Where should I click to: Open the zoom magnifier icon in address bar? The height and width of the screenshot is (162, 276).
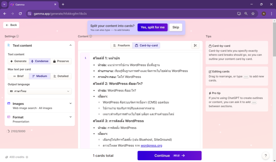246,13
